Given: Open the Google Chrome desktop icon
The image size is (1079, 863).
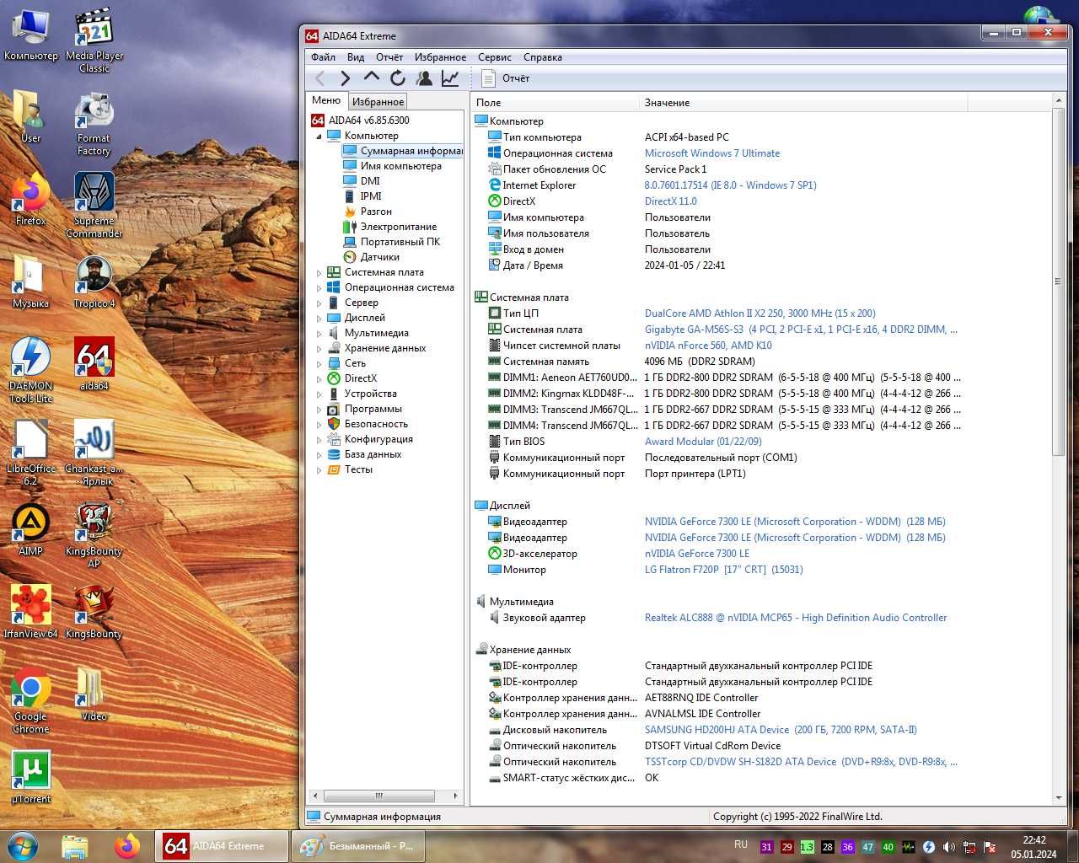Looking at the screenshot, I should click(x=30, y=700).
